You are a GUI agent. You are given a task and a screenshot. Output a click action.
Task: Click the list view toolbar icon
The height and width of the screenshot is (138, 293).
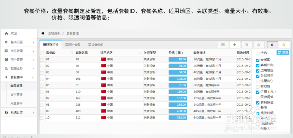coord(223,45)
